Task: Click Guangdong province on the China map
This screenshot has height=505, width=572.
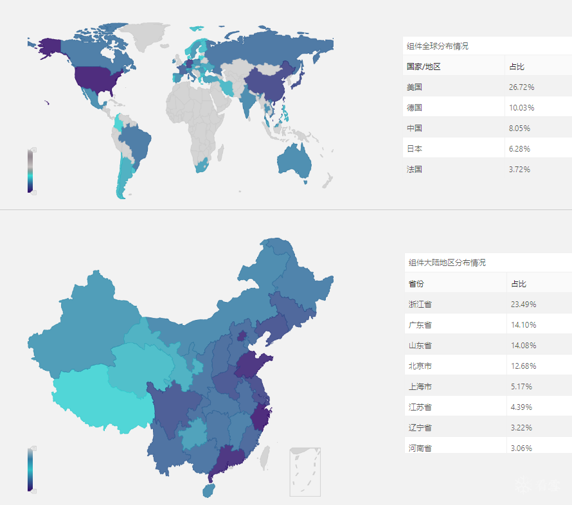Action: coord(228,459)
